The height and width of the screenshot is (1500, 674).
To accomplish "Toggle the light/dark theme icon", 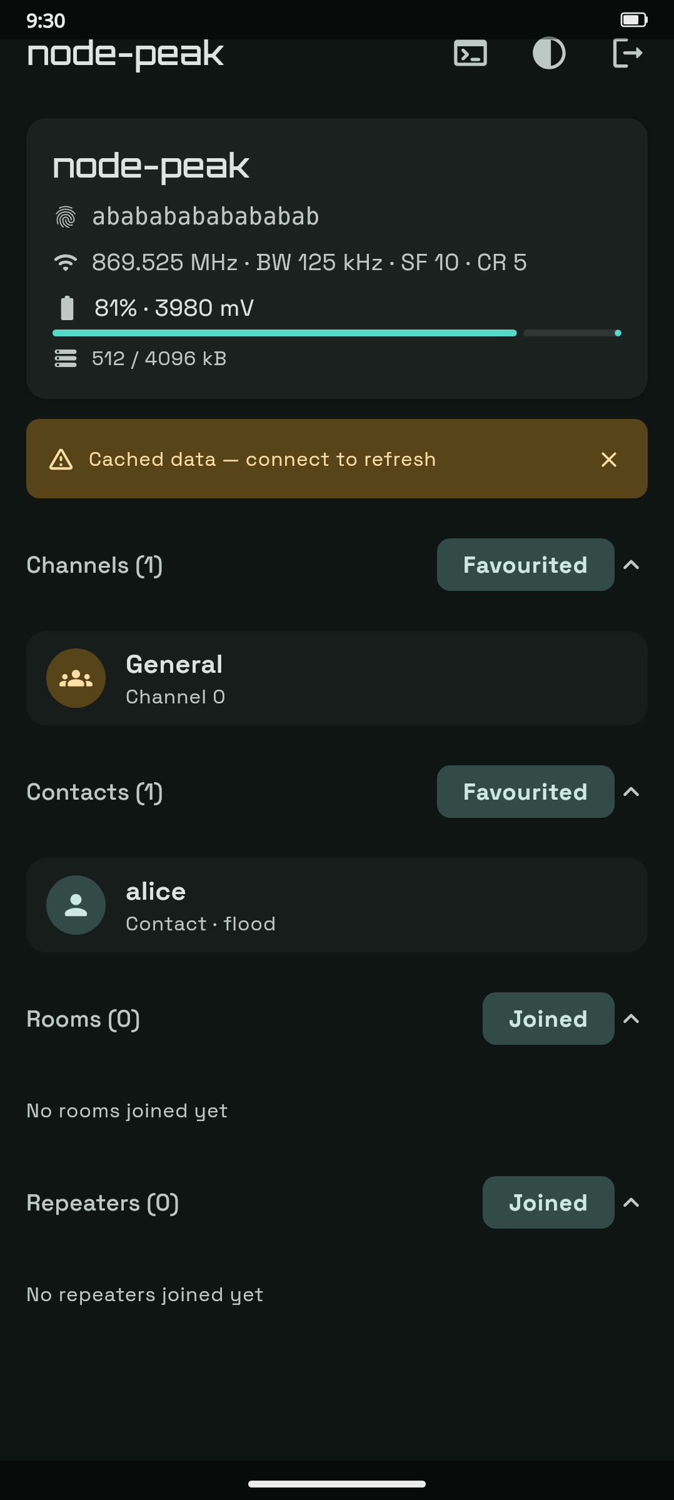I will pos(549,53).
